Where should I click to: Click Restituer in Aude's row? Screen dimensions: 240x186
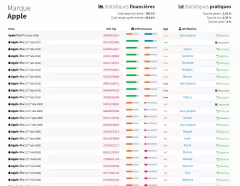tap(222, 138)
